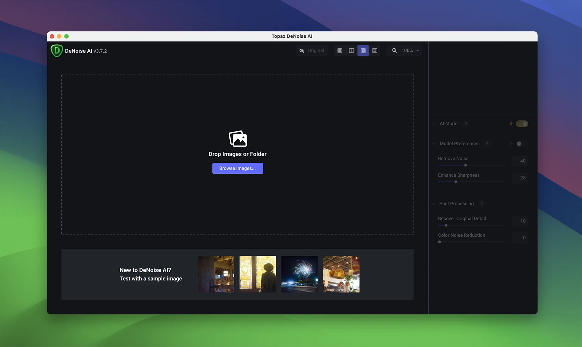Click the 'Enhance Sharpness' label
The image size is (582, 347).
coord(459,175)
